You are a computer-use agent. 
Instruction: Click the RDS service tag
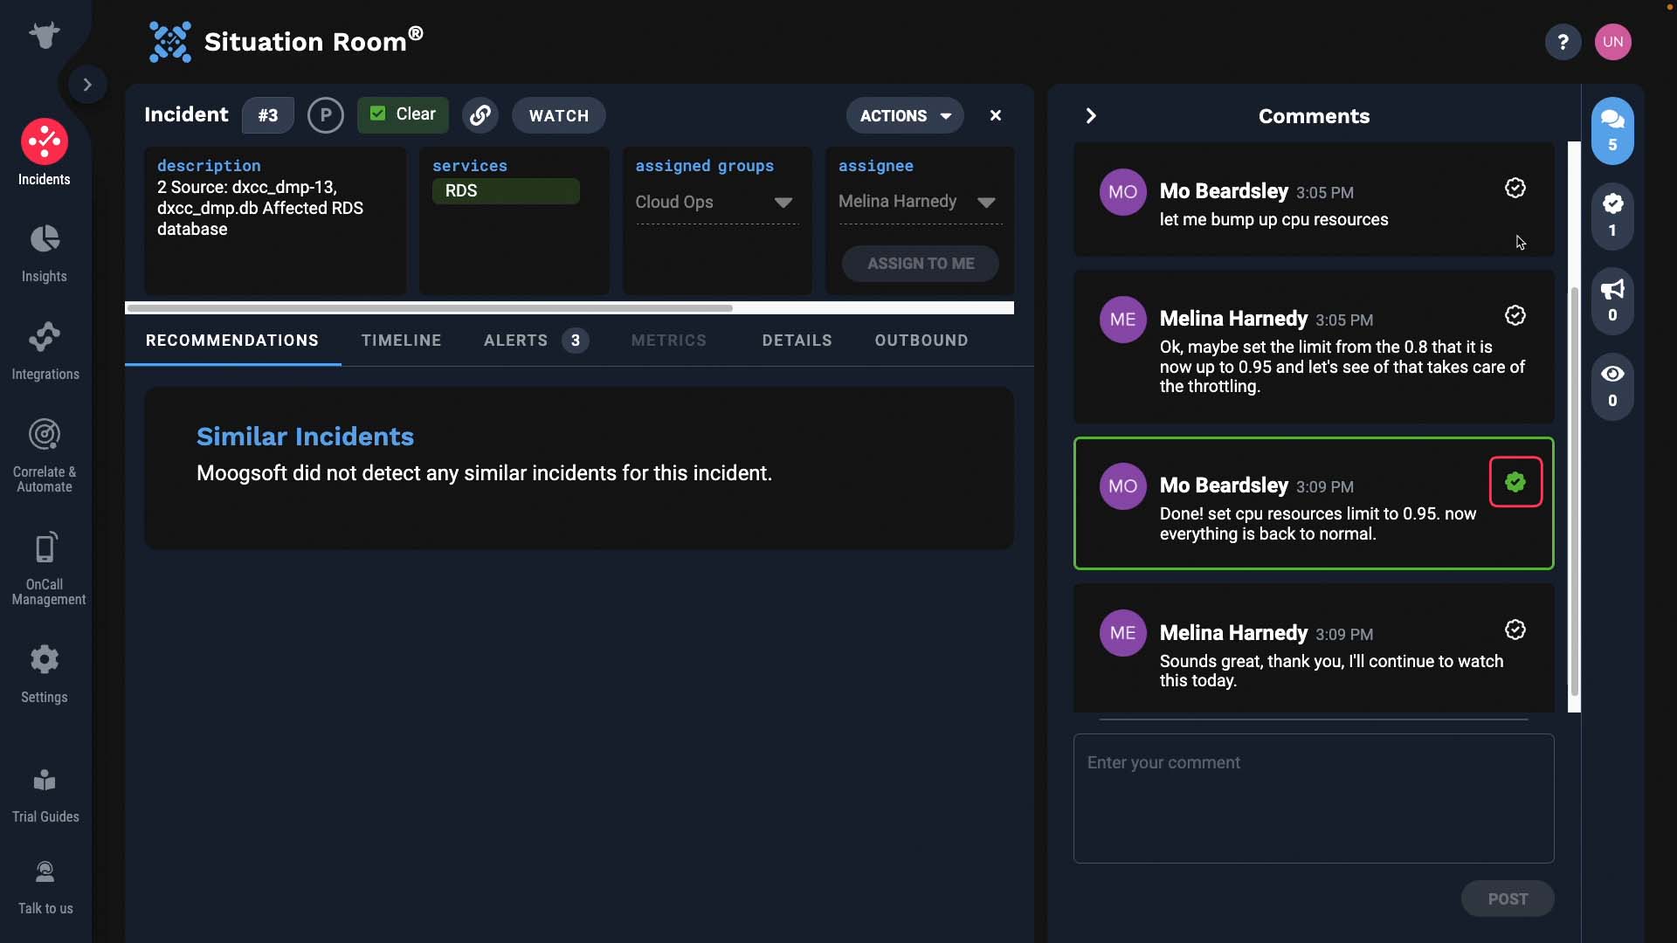[x=506, y=191]
